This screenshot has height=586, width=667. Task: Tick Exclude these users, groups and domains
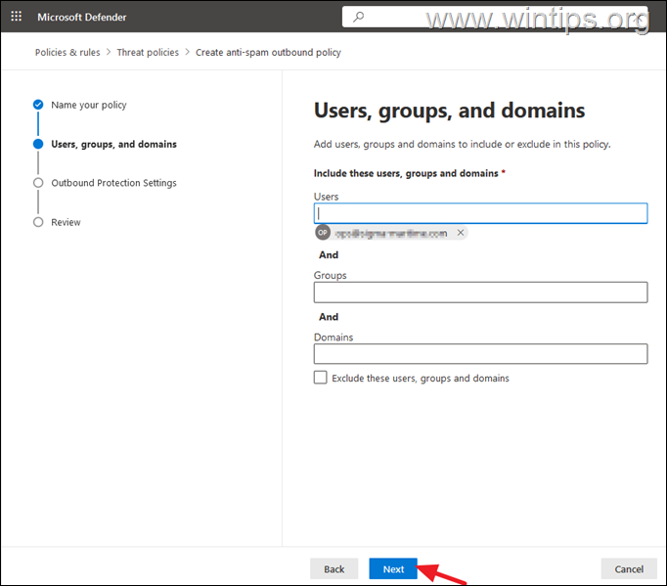point(321,378)
